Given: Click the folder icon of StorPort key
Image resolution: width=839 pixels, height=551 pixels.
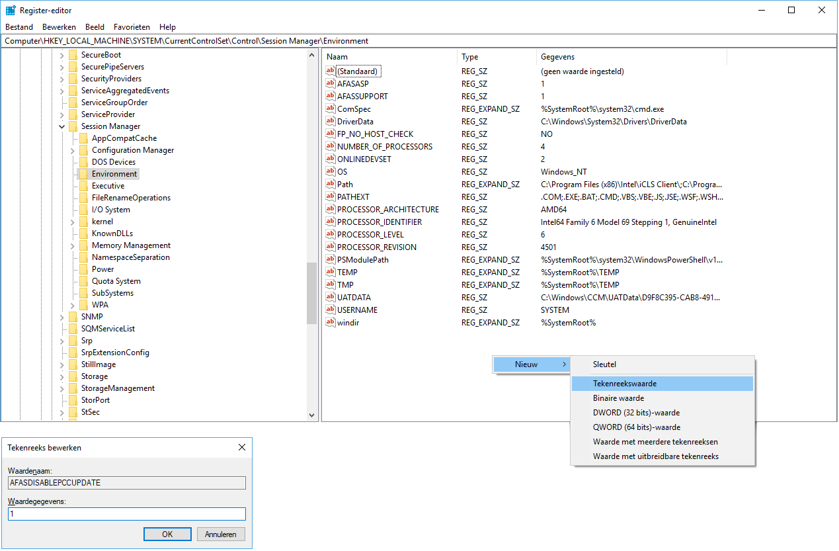Looking at the screenshot, I should click(73, 400).
